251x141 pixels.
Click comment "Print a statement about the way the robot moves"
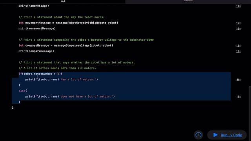[62, 17]
